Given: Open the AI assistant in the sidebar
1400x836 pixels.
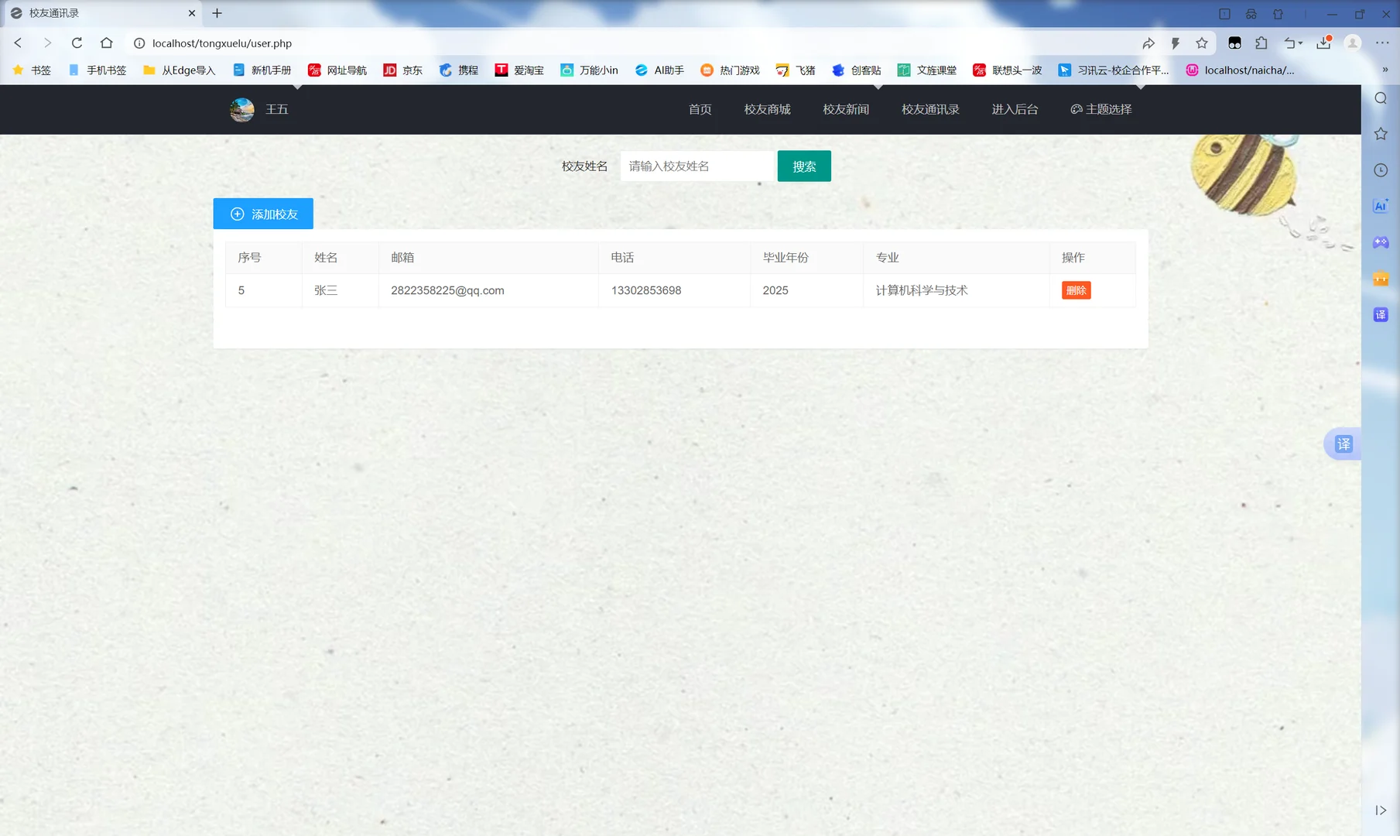Looking at the screenshot, I should pos(1380,205).
